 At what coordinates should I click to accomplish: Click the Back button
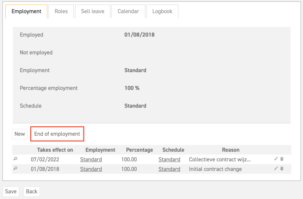coord(31,191)
